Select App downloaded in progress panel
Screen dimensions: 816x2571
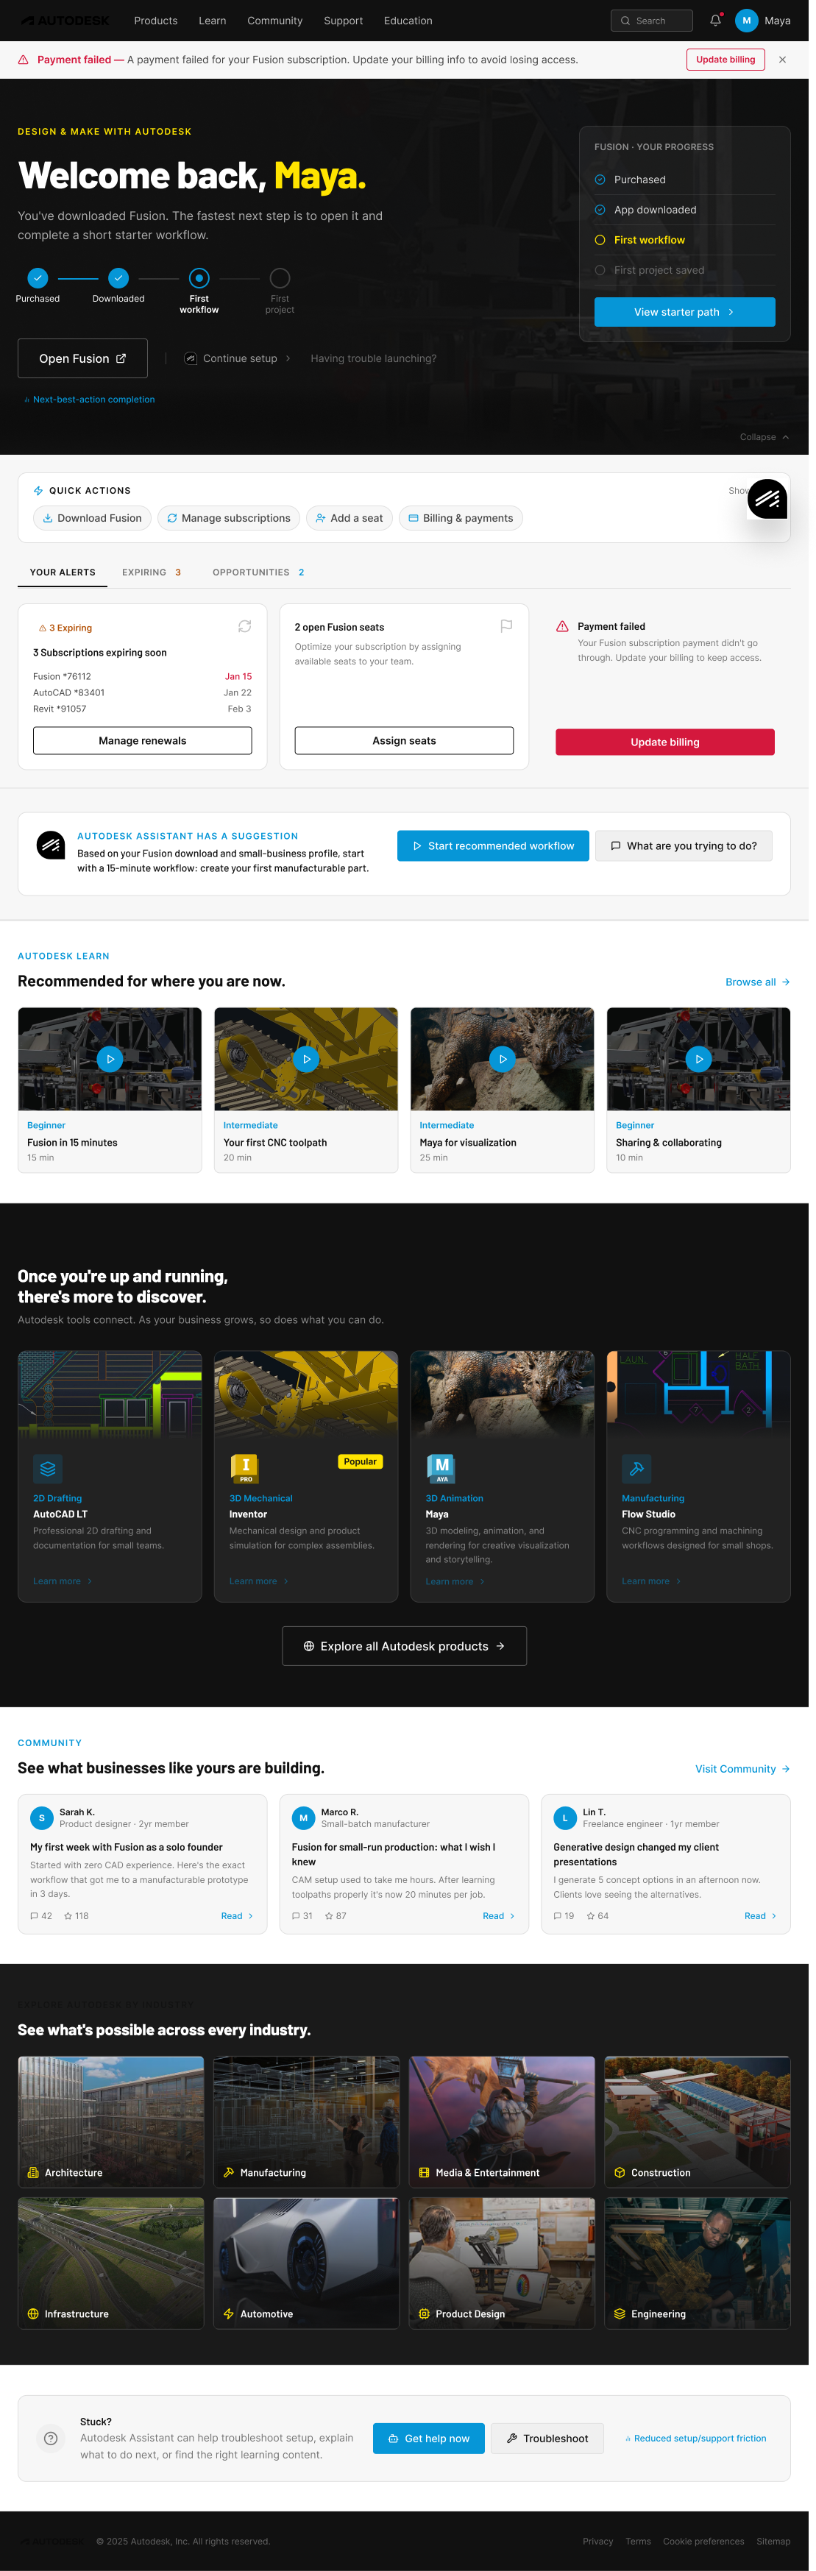(684, 210)
